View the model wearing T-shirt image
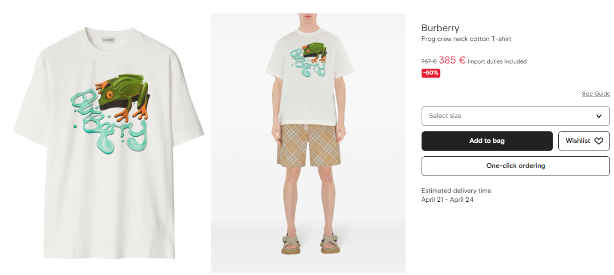 [308, 143]
